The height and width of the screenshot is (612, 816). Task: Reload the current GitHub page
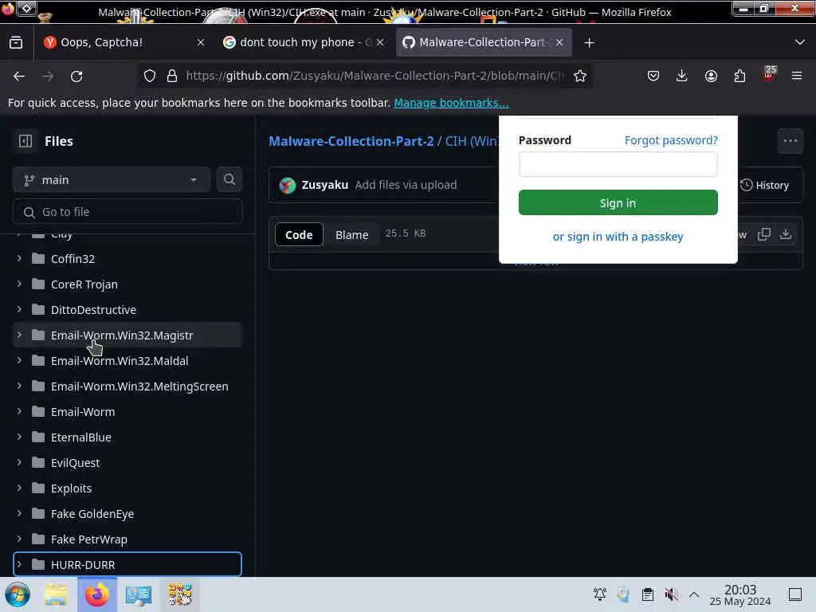click(76, 76)
